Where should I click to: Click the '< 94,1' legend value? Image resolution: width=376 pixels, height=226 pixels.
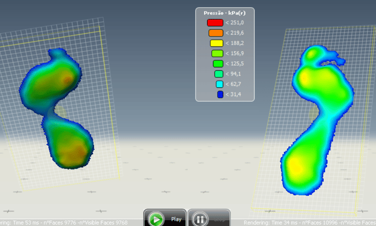coord(233,74)
